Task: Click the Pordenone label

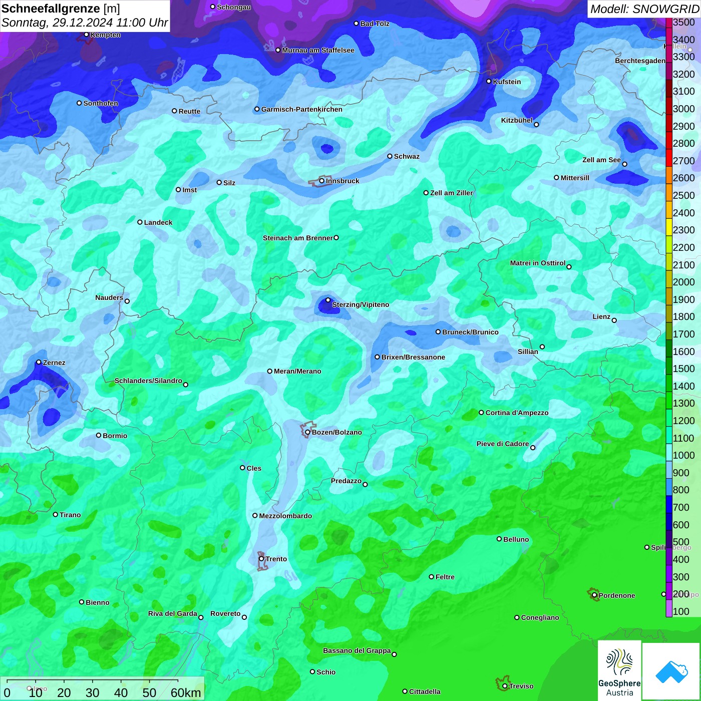Action: 617,595
